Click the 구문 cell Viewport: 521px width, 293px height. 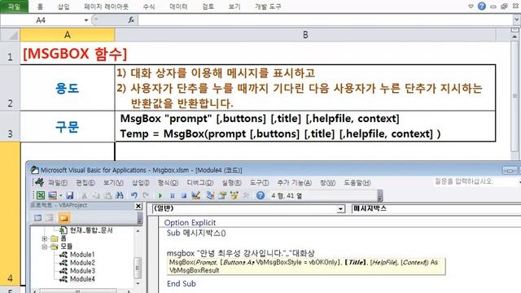pos(68,126)
